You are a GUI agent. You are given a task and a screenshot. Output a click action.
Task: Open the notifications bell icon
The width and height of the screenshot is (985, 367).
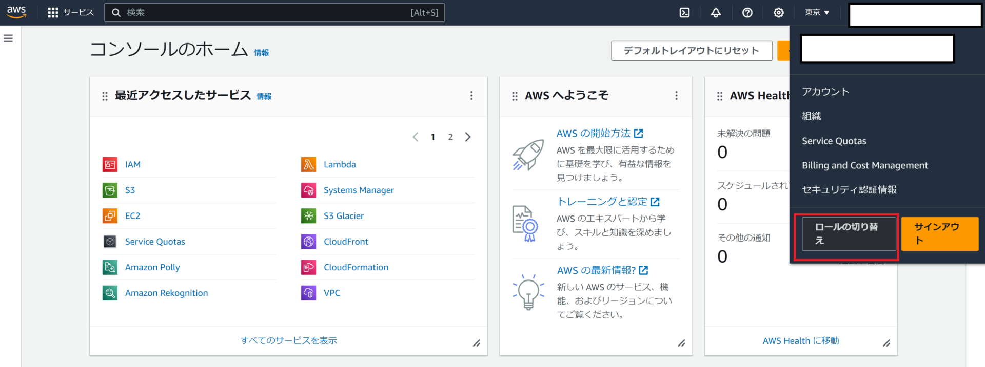coord(716,12)
